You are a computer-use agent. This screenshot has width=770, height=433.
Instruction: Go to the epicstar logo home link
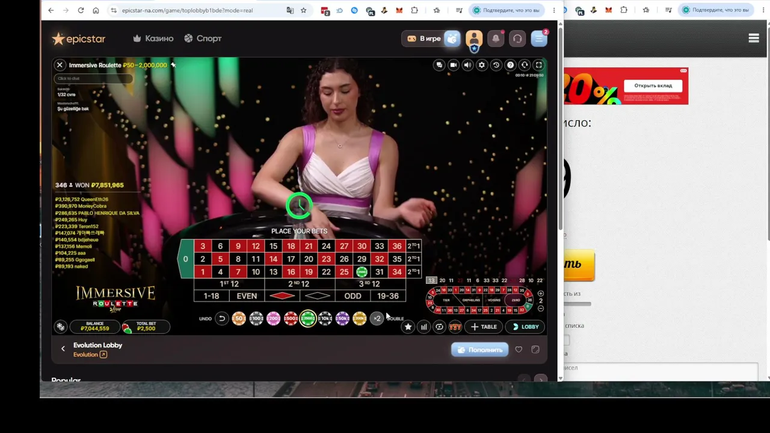click(x=79, y=38)
